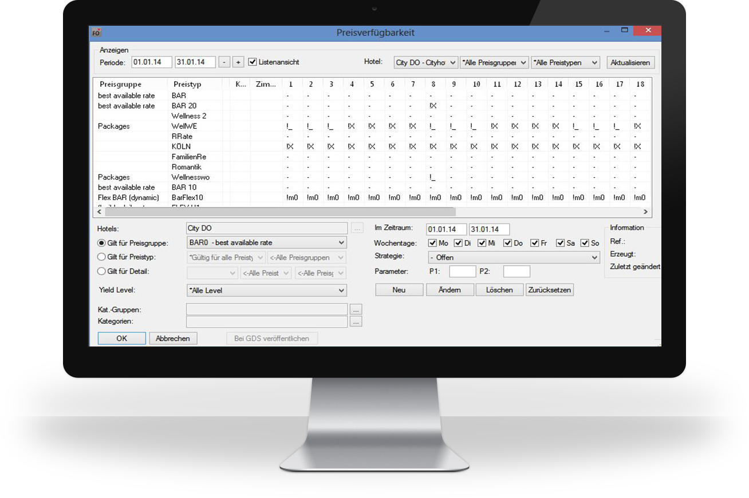
Task: Click the ellipsis button next to Kategorien
Action: [356, 322]
